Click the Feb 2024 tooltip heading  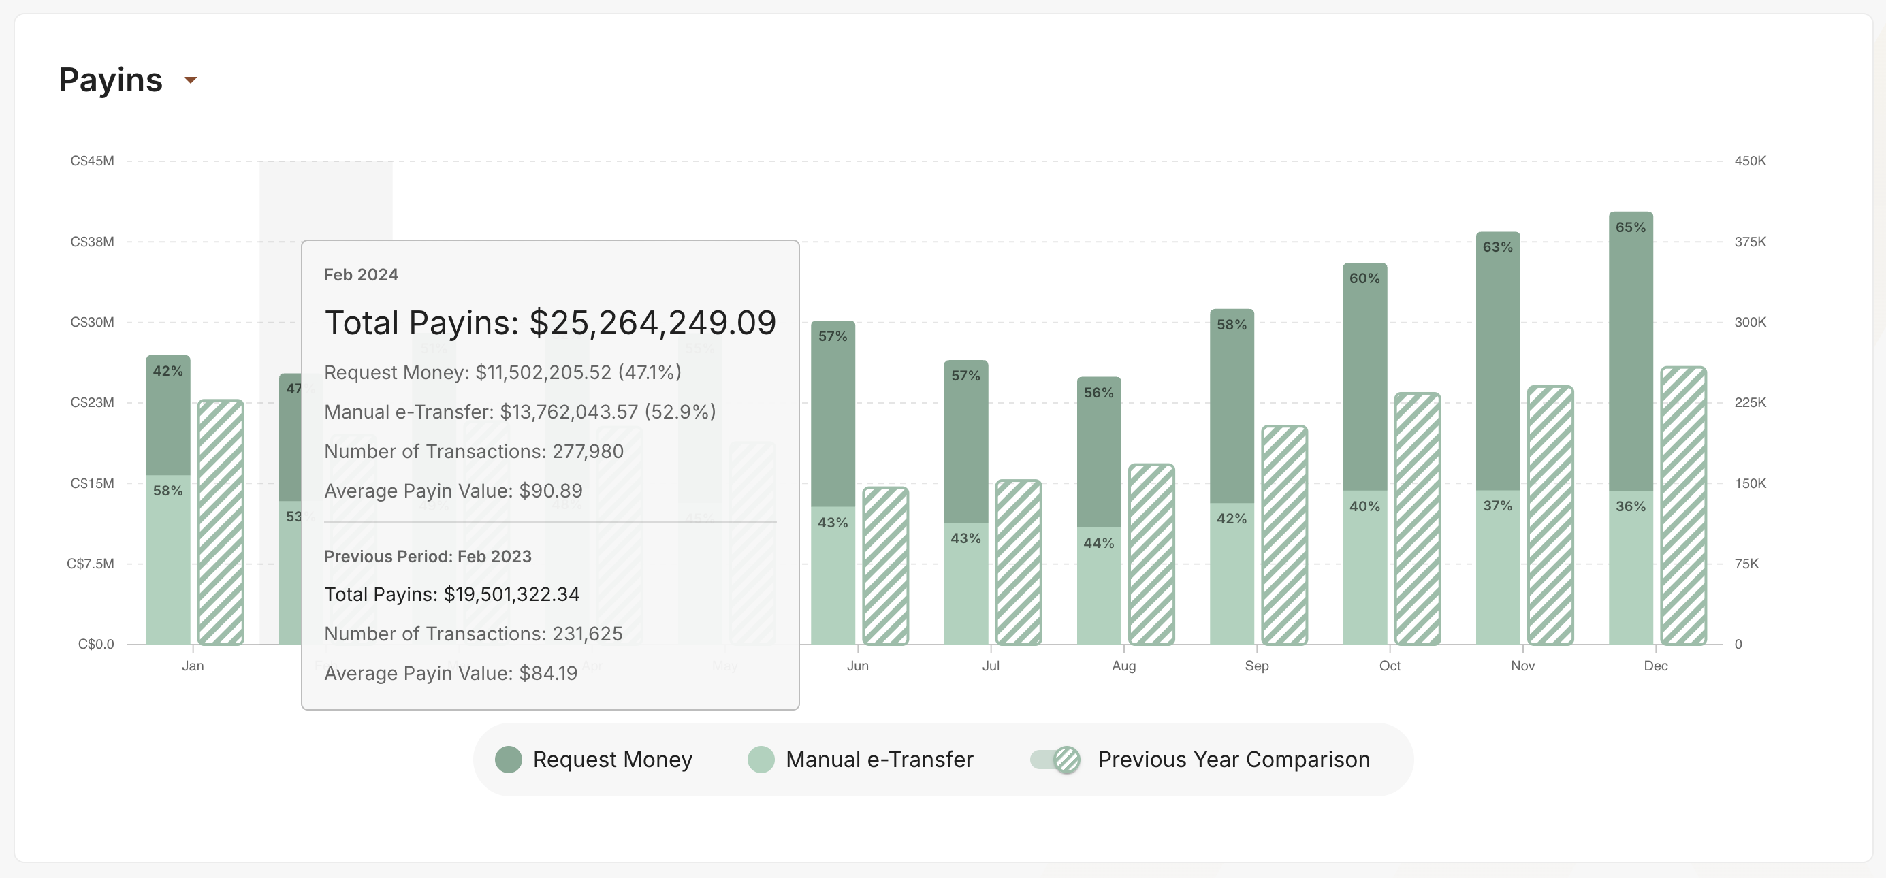point(361,274)
